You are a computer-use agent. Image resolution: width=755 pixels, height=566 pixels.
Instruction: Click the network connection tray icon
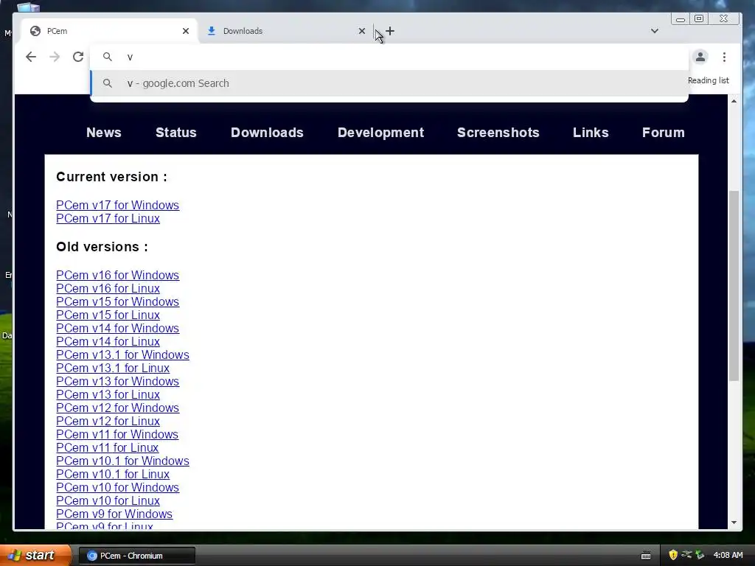coord(686,555)
